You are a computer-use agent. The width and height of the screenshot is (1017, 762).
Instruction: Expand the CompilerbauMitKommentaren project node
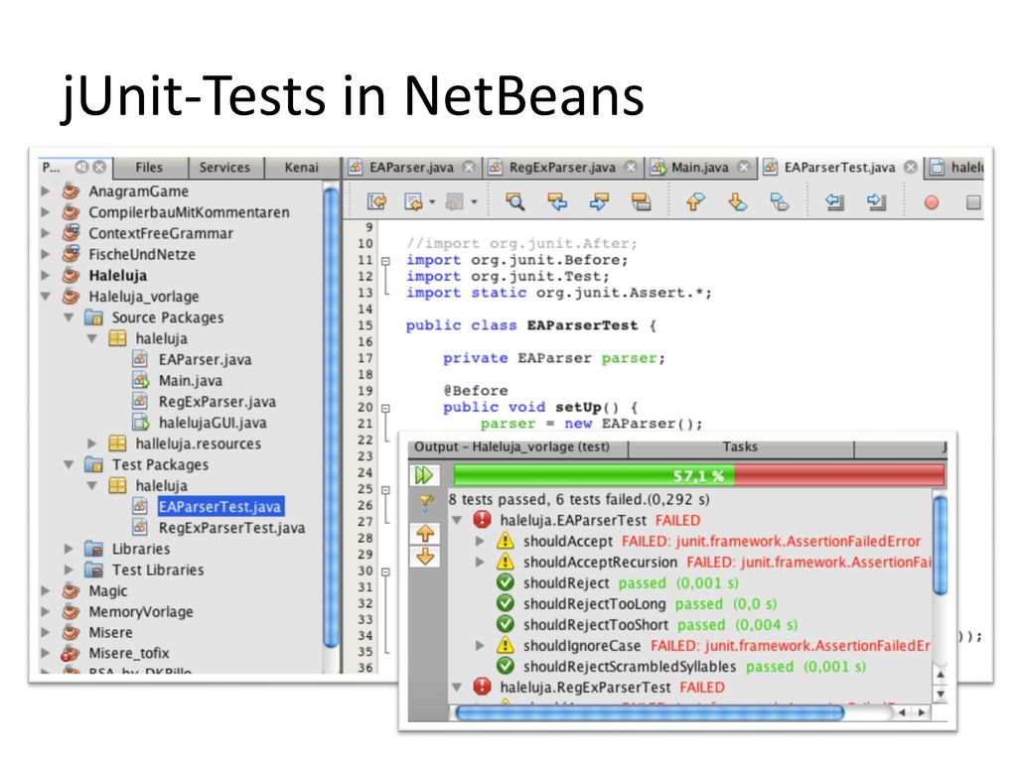(x=46, y=212)
